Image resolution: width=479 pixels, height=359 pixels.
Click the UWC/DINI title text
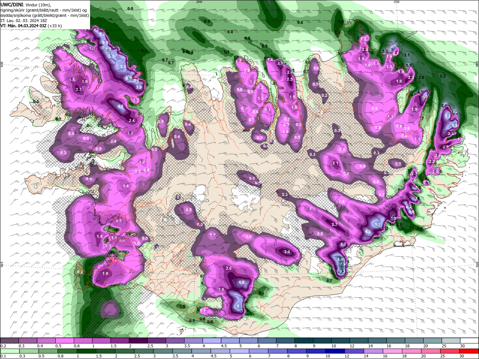(x=12, y=4)
